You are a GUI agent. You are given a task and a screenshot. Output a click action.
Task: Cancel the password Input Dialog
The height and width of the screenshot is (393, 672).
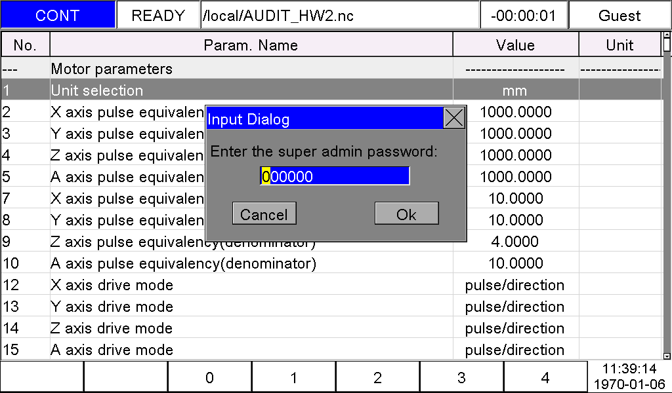coord(264,214)
